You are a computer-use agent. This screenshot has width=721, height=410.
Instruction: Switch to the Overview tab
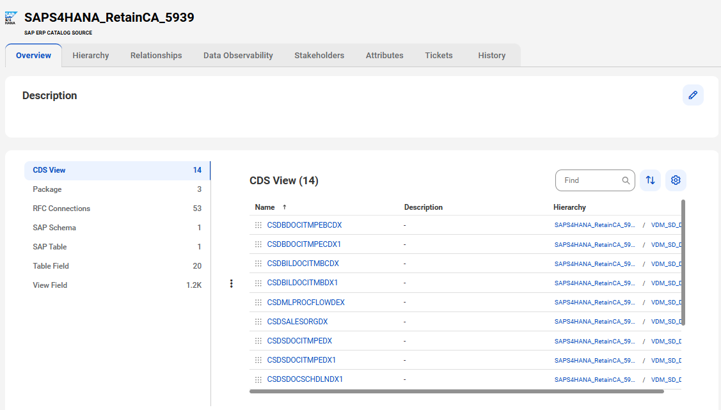[33, 55]
